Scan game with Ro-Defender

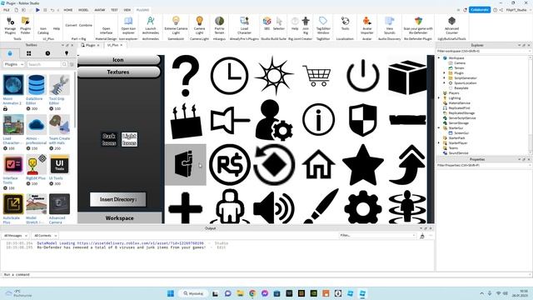418,26
